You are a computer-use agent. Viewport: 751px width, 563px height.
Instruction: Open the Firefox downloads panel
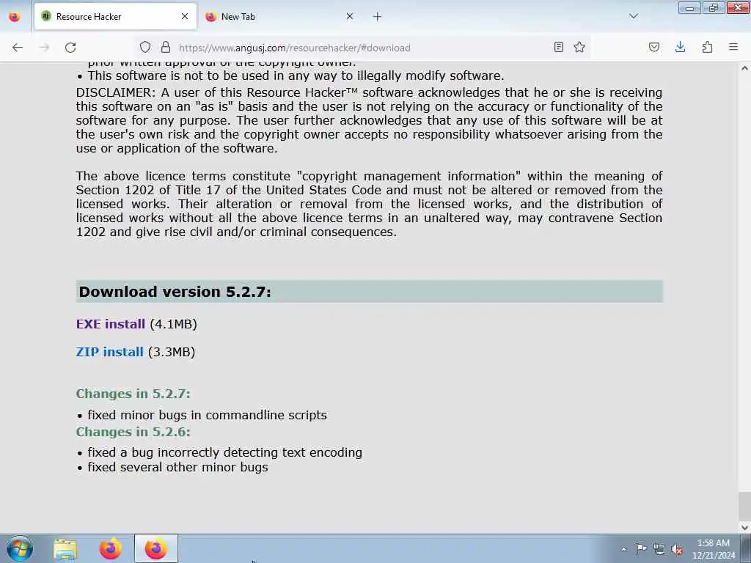point(680,47)
